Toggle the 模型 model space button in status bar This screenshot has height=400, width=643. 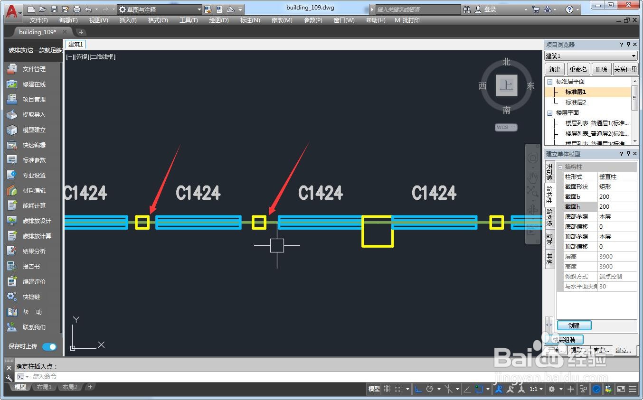point(374,389)
